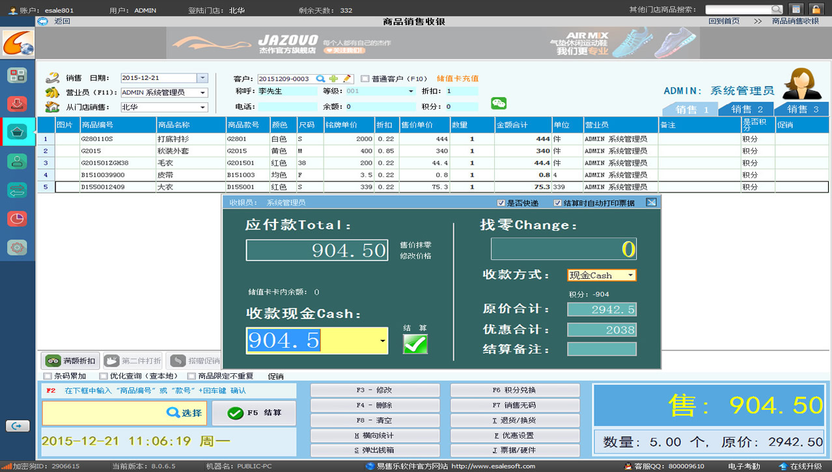The image size is (832, 472).
Task: Click the logout arrow icon in sidebar
Action: click(17, 426)
